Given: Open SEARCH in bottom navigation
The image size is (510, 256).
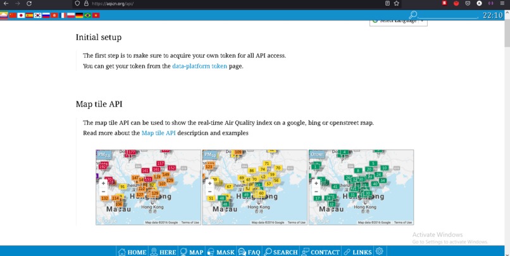Looking at the screenshot, I should [x=281, y=252].
